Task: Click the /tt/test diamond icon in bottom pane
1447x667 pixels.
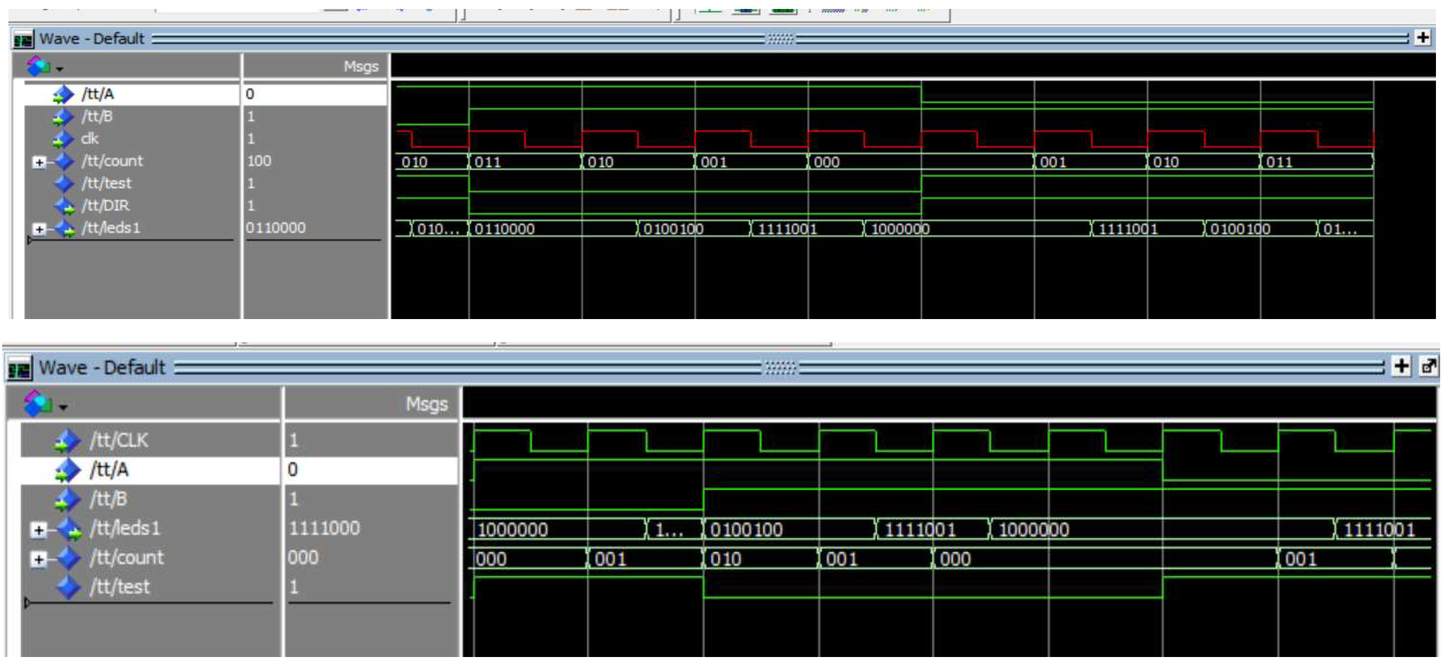Action: [x=68, y=587]
